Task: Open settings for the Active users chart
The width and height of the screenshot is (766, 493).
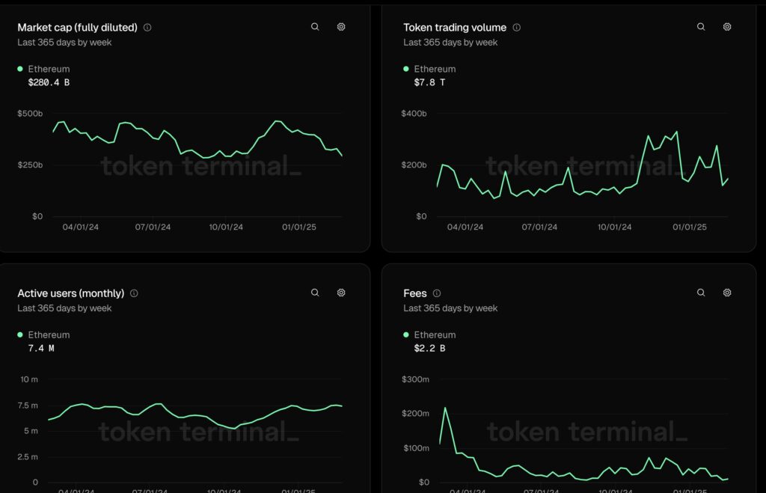Action: pos(341,293)
